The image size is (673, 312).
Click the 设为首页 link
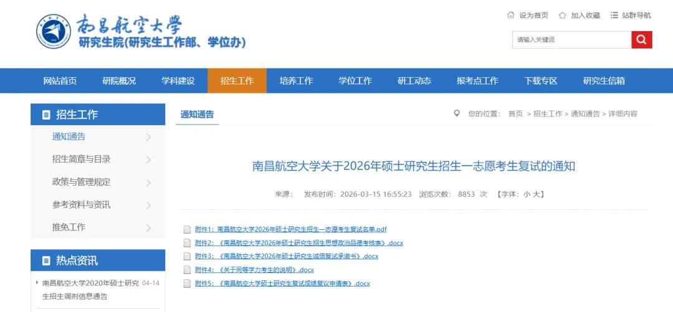tap(534, 16)
